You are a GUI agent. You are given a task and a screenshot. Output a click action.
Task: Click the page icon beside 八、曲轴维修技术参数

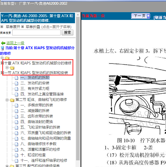(x=17, y=144)
